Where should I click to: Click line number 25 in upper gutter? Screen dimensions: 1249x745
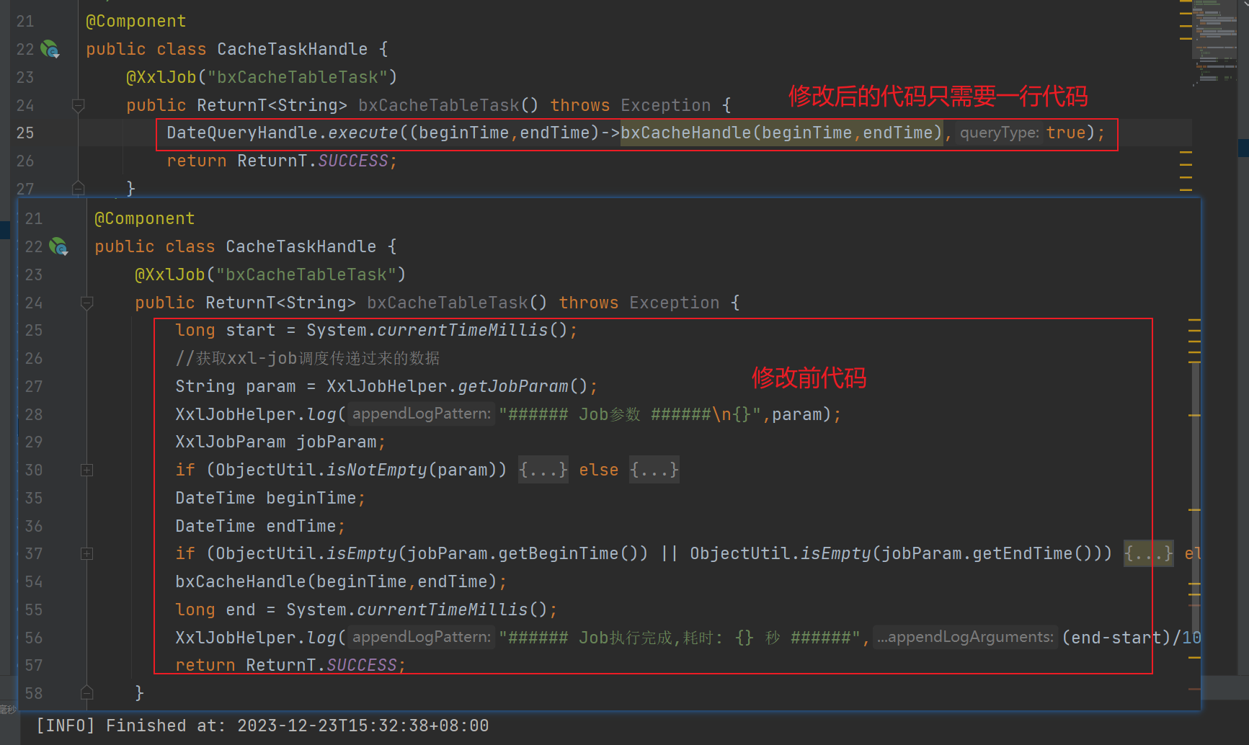tap(25, 133)
